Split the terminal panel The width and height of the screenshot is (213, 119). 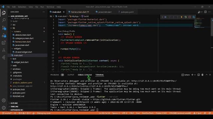tap(198, 75)
